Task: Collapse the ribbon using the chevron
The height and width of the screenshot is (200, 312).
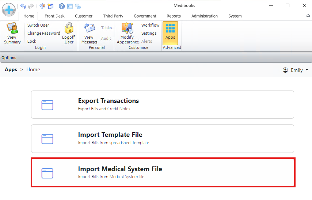Action: tap(308, 16)
